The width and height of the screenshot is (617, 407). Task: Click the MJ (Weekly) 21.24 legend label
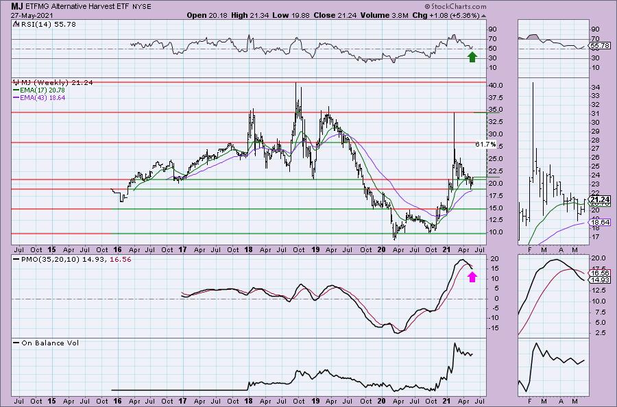[57, 83]
